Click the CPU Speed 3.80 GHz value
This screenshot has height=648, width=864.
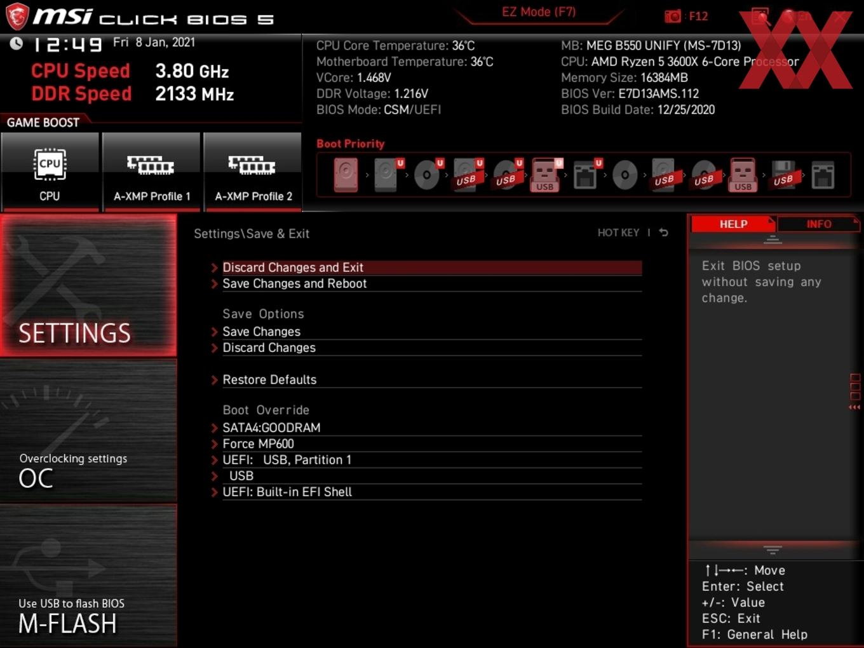pos(192,71)
